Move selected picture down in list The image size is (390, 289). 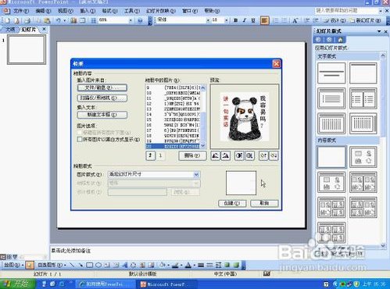(x=160, y=155)
